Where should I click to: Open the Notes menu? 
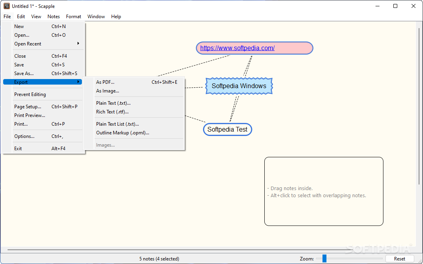point(53,17)
